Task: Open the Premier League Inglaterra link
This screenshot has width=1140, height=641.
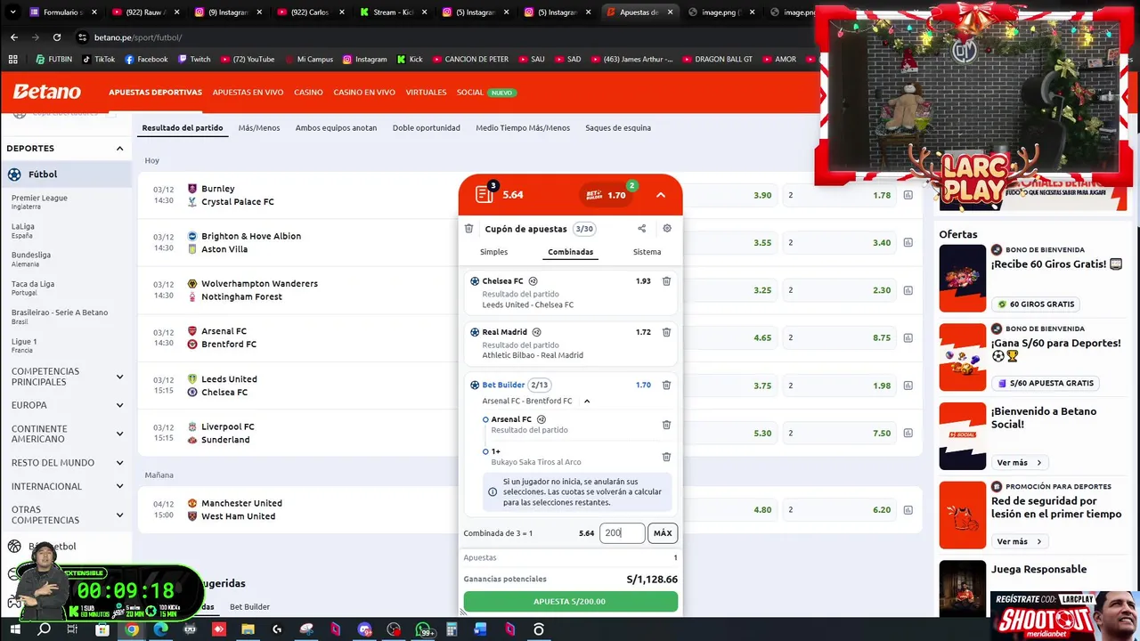Action: tap(39, 202)
